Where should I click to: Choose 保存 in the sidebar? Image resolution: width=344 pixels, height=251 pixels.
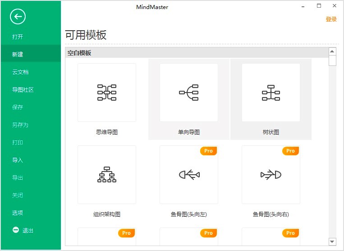(18, 107)
